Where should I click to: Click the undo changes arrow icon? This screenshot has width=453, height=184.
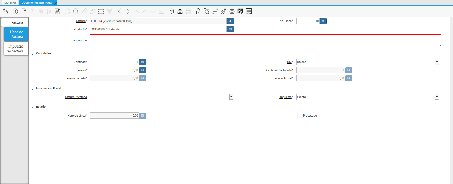point(5,11)
